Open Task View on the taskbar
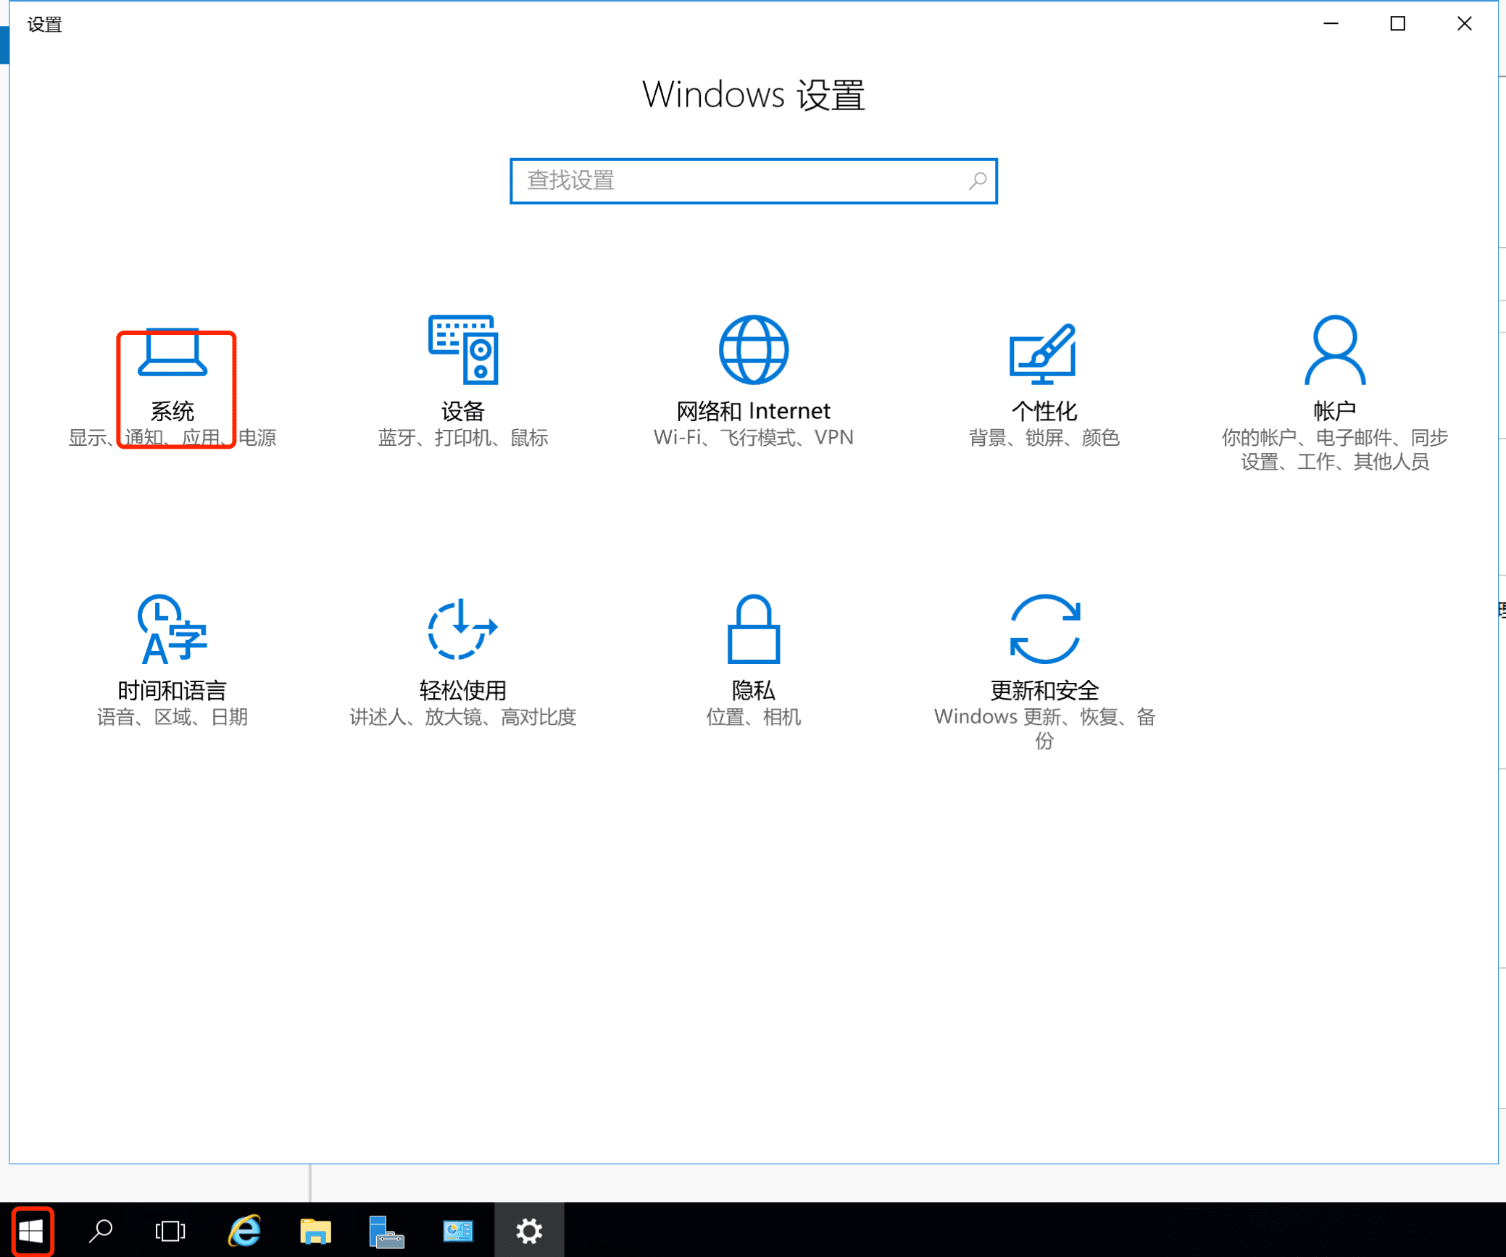This screenshot has width=1506, height=1257. click(x=170, y=1230)
